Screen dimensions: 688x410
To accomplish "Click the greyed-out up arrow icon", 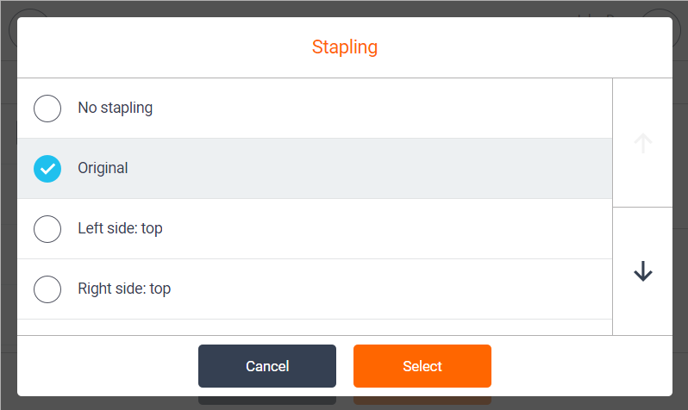I will click(x=643, y=143).
